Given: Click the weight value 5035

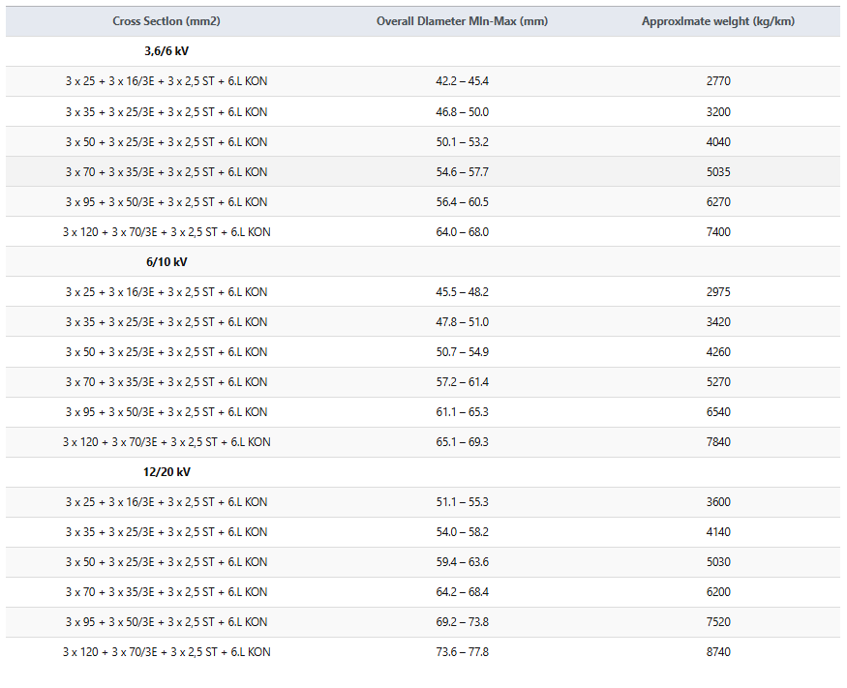Looking at the screenshot, I should [x=718, y=172].
